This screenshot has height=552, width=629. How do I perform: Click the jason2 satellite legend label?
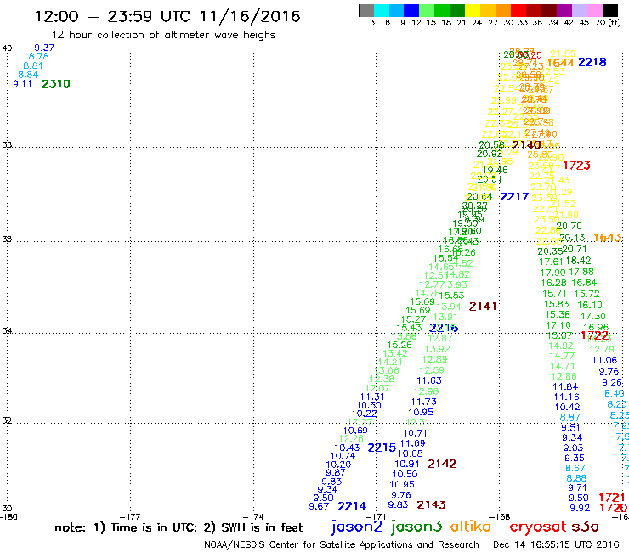(357, 527)
